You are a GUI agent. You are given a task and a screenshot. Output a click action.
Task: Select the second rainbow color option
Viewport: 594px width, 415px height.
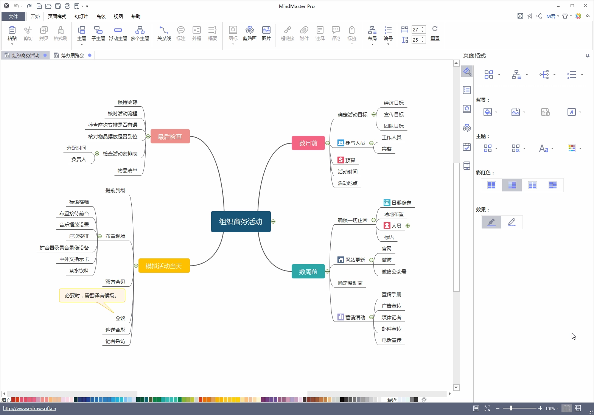[512, 185]
